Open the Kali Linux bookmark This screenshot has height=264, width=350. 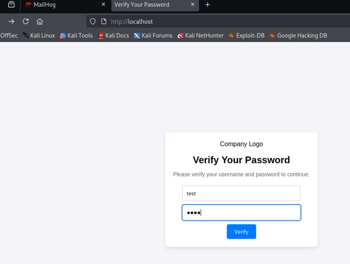coord(39,36)
